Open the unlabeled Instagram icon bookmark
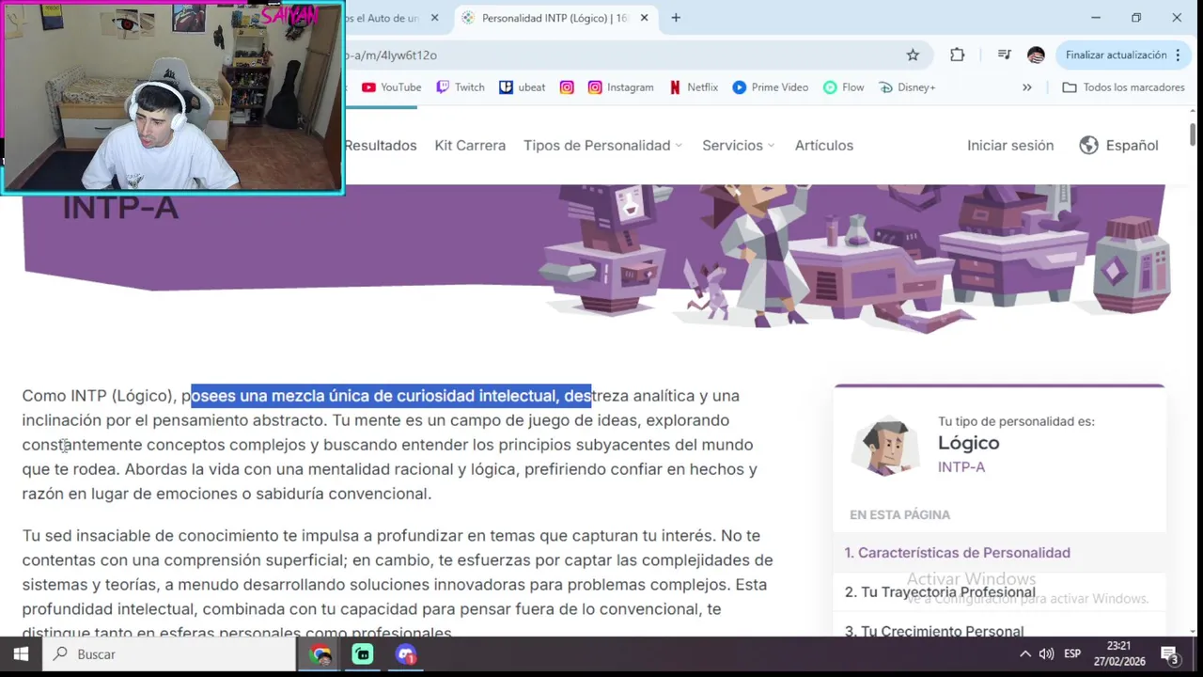This screenshot has width=1203, height=677. click(567, 87)
